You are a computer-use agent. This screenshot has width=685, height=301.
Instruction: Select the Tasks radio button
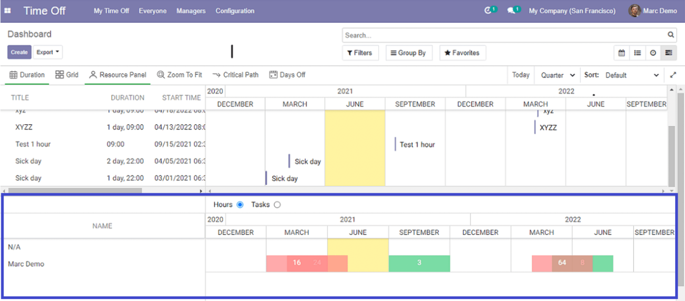(277, 205)
